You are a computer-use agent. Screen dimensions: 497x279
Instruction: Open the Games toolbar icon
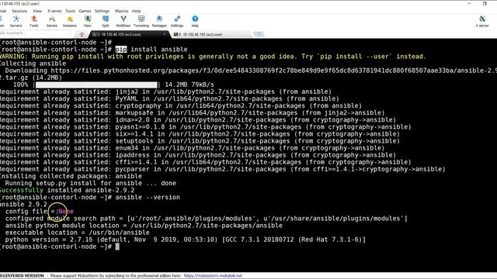pyautogui.click(x=52, y=22)
